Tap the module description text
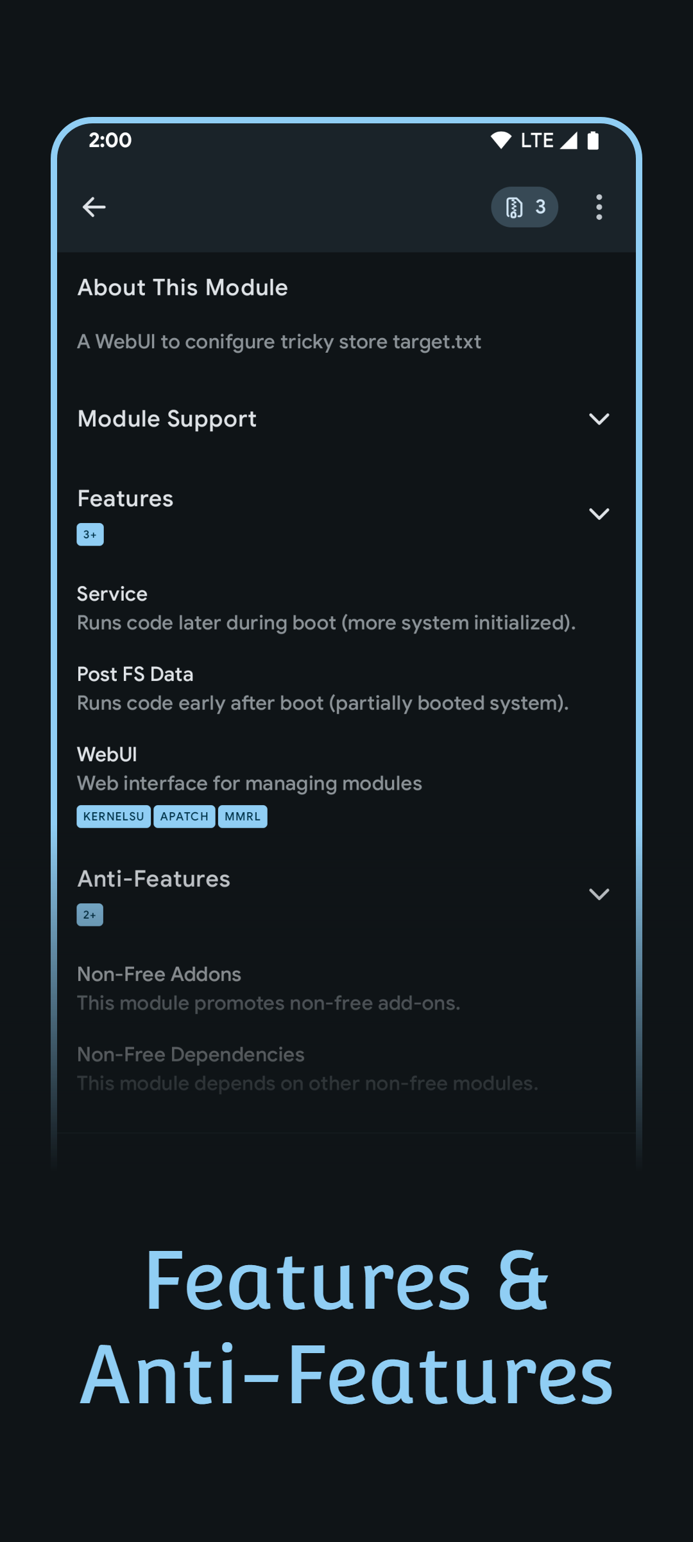This screenshot has height=1542, width=693. tap(279, 341)
